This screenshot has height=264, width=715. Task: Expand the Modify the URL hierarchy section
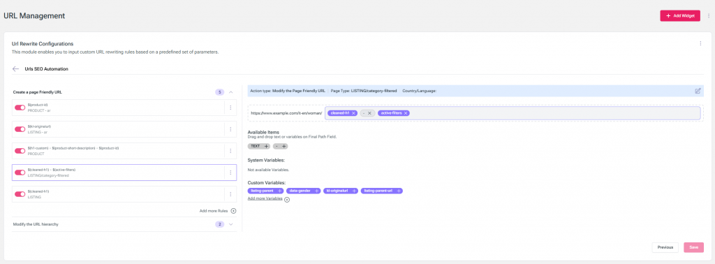point(230,224)
